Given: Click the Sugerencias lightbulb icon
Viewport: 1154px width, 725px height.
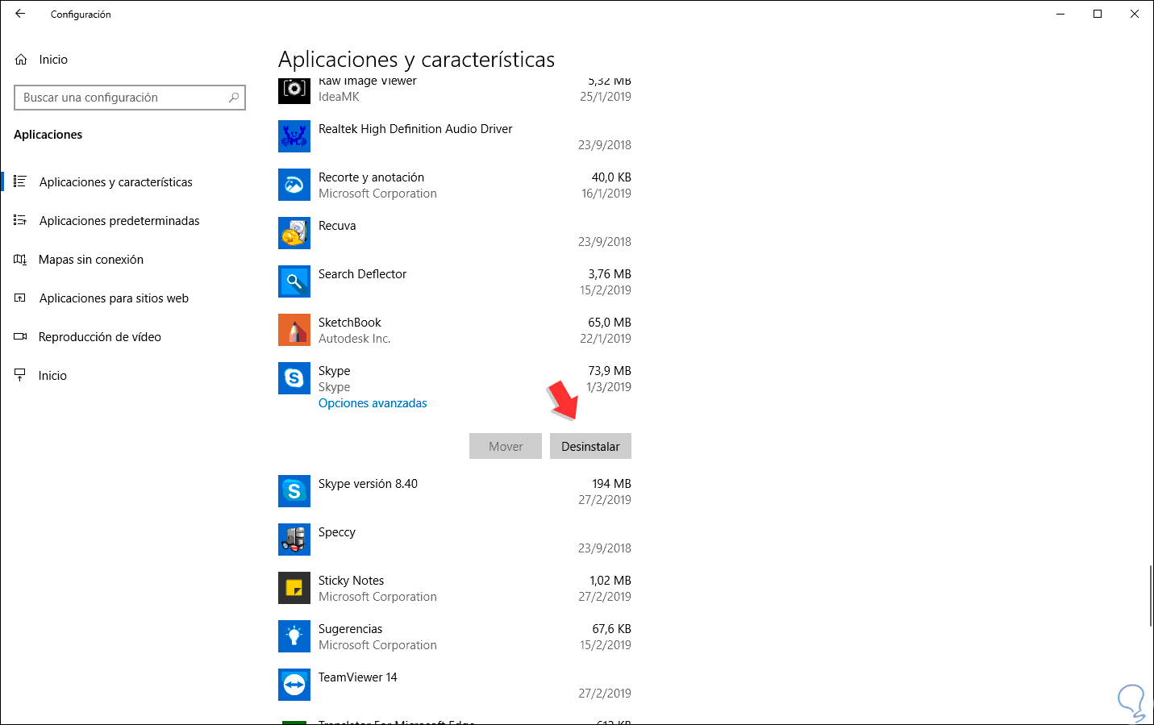Looking at the screenshot, I should (294, 636).
